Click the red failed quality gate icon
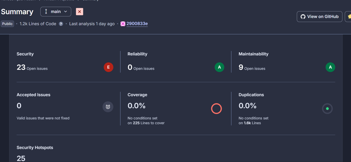 (80, 12)
